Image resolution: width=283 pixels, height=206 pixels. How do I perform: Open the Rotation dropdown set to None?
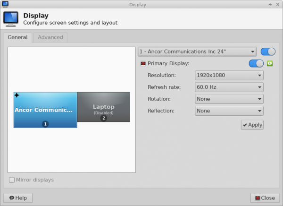point(229,99)
